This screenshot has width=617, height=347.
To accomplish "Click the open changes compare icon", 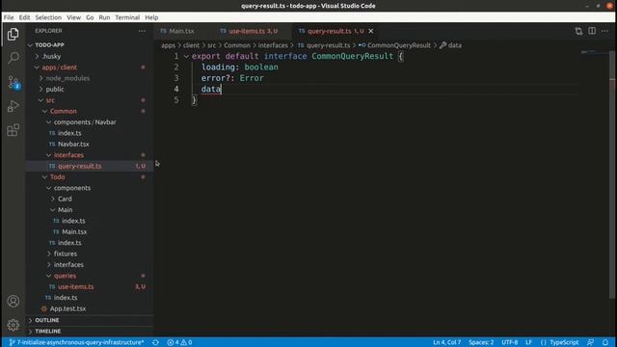I will [x=578, y=31].
